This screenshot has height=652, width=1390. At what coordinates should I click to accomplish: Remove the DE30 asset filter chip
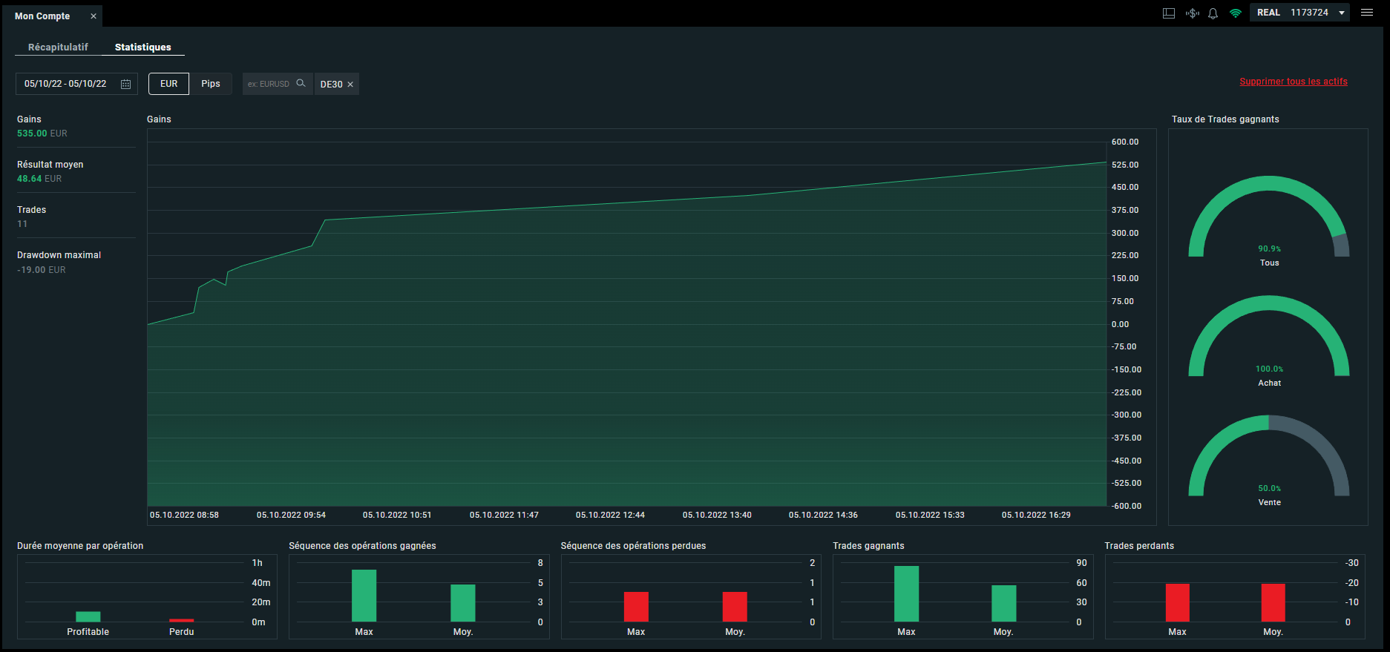(x=350, y=85)
